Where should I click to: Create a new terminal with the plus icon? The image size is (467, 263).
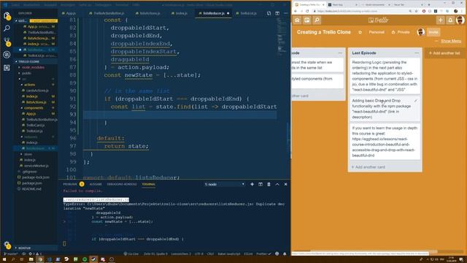pos(252,184)
